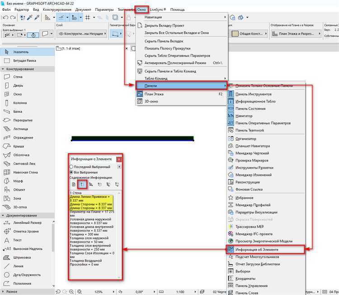Click the highlighted info icon in Информация о Элементе
The height and width of the screenshot is (295, 339).
tap(82, 184)
